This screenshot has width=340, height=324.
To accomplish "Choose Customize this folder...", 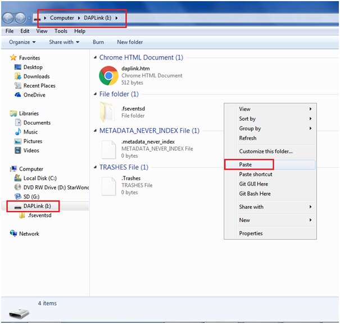I will click(x=270, y=151).
